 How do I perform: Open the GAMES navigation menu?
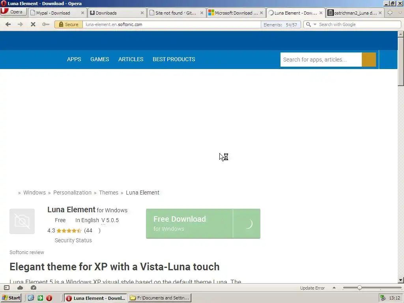(100, 59)
